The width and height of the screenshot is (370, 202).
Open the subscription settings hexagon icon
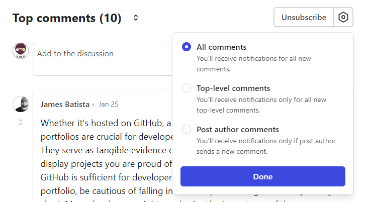343,17
